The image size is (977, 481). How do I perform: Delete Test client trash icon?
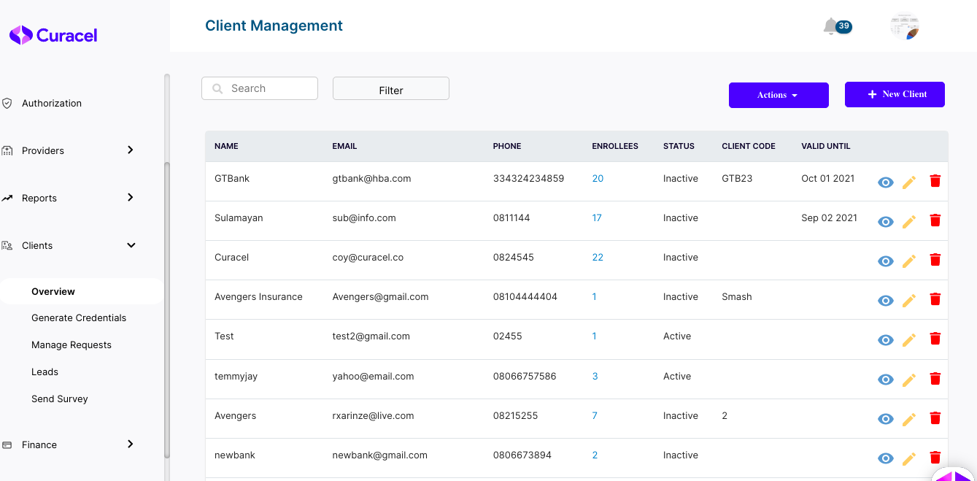(935, 338)
